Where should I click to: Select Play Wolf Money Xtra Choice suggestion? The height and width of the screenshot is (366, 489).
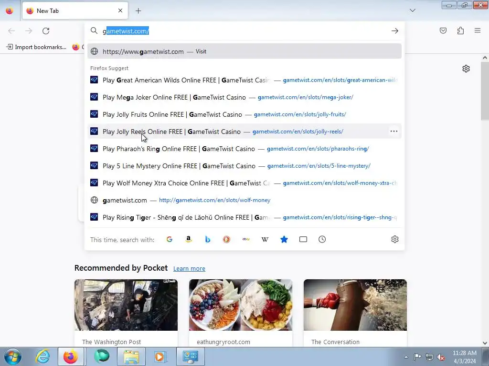[244, 183]
